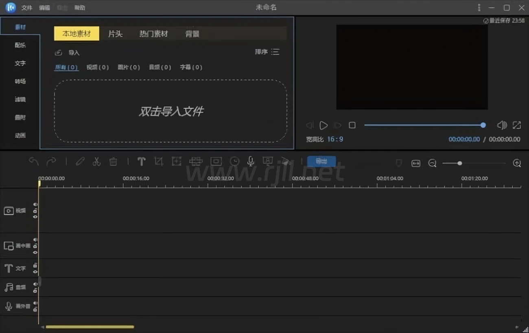
Task: Click the clock duration icon in the toolbar
Action: coord(234,162)
